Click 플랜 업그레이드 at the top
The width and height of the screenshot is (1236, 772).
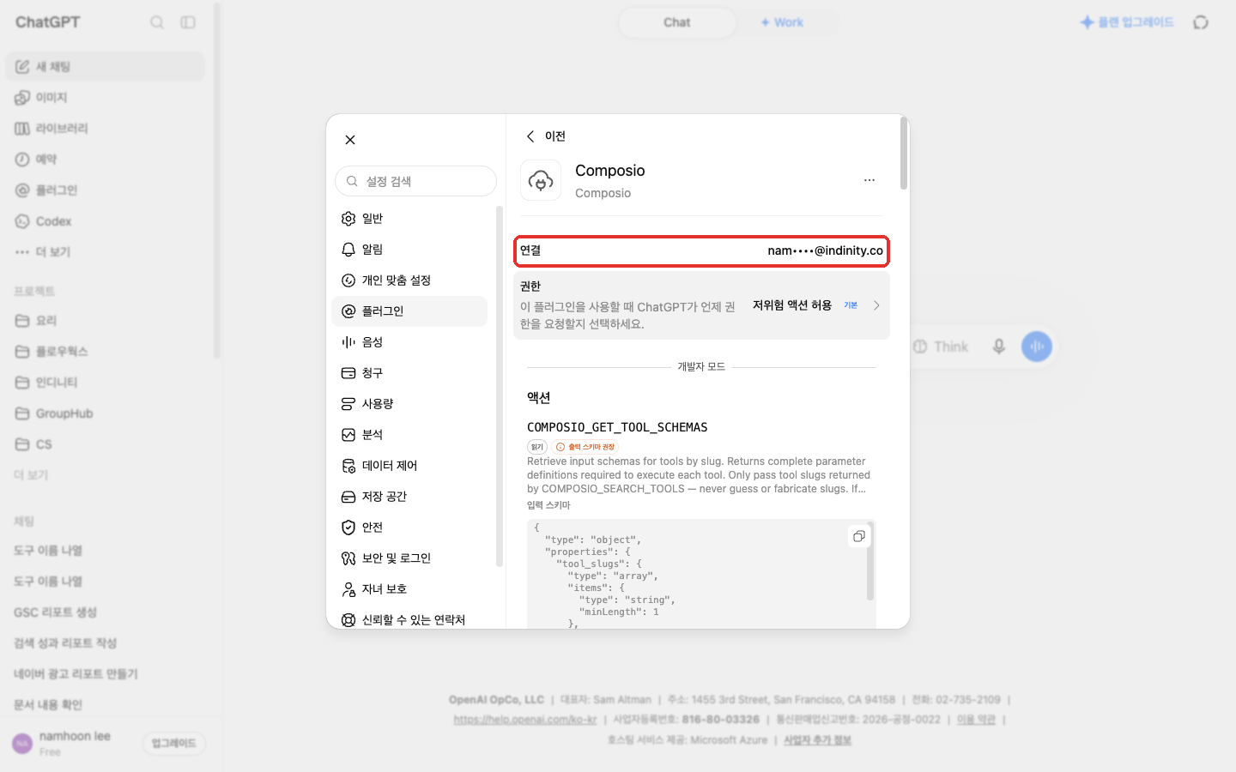pos(1127,22)
